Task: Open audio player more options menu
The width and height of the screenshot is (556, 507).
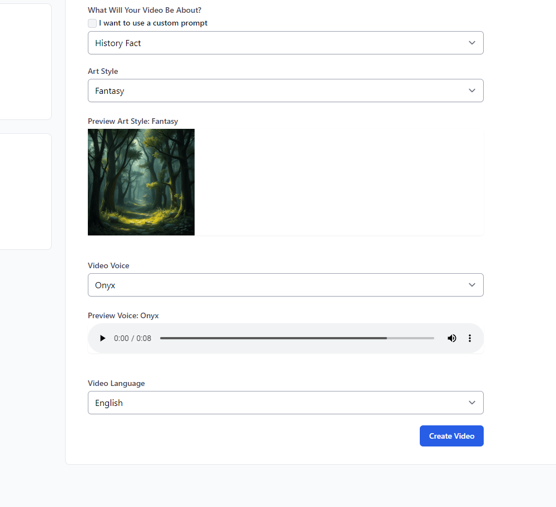Action: point(469,338)
